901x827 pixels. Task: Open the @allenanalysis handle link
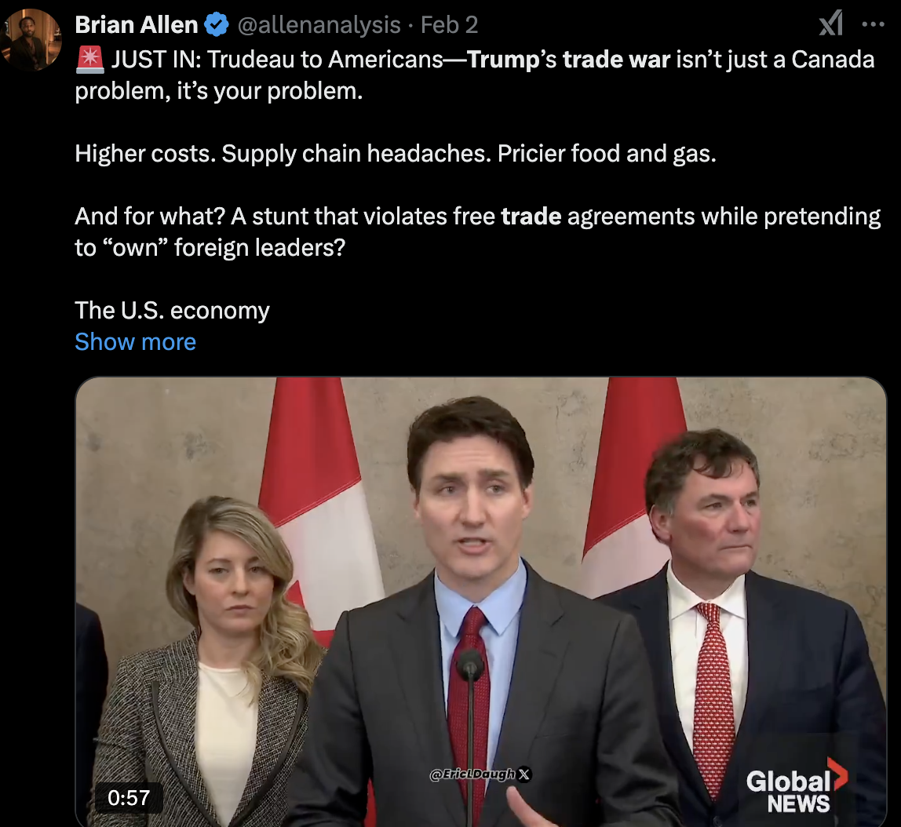point(319,24)
